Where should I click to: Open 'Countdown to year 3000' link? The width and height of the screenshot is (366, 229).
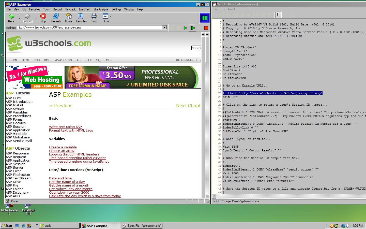[69, 193]
